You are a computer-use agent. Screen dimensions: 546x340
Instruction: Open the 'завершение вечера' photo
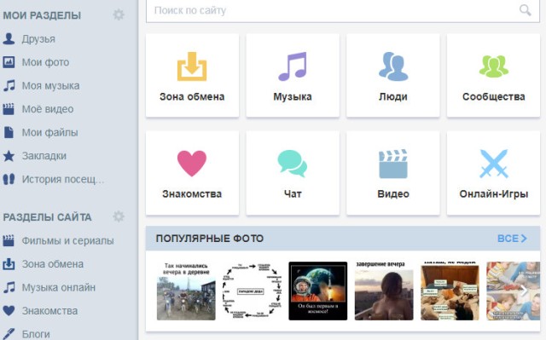click(x=384, y=291)
